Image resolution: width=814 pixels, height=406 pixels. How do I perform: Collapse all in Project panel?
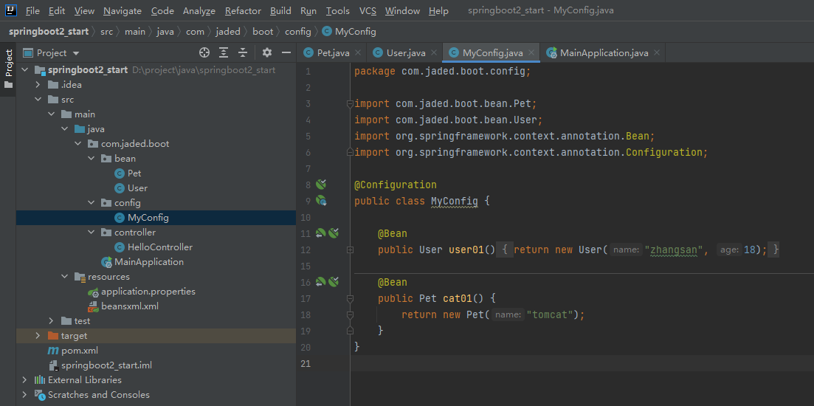tap(243, 52)
